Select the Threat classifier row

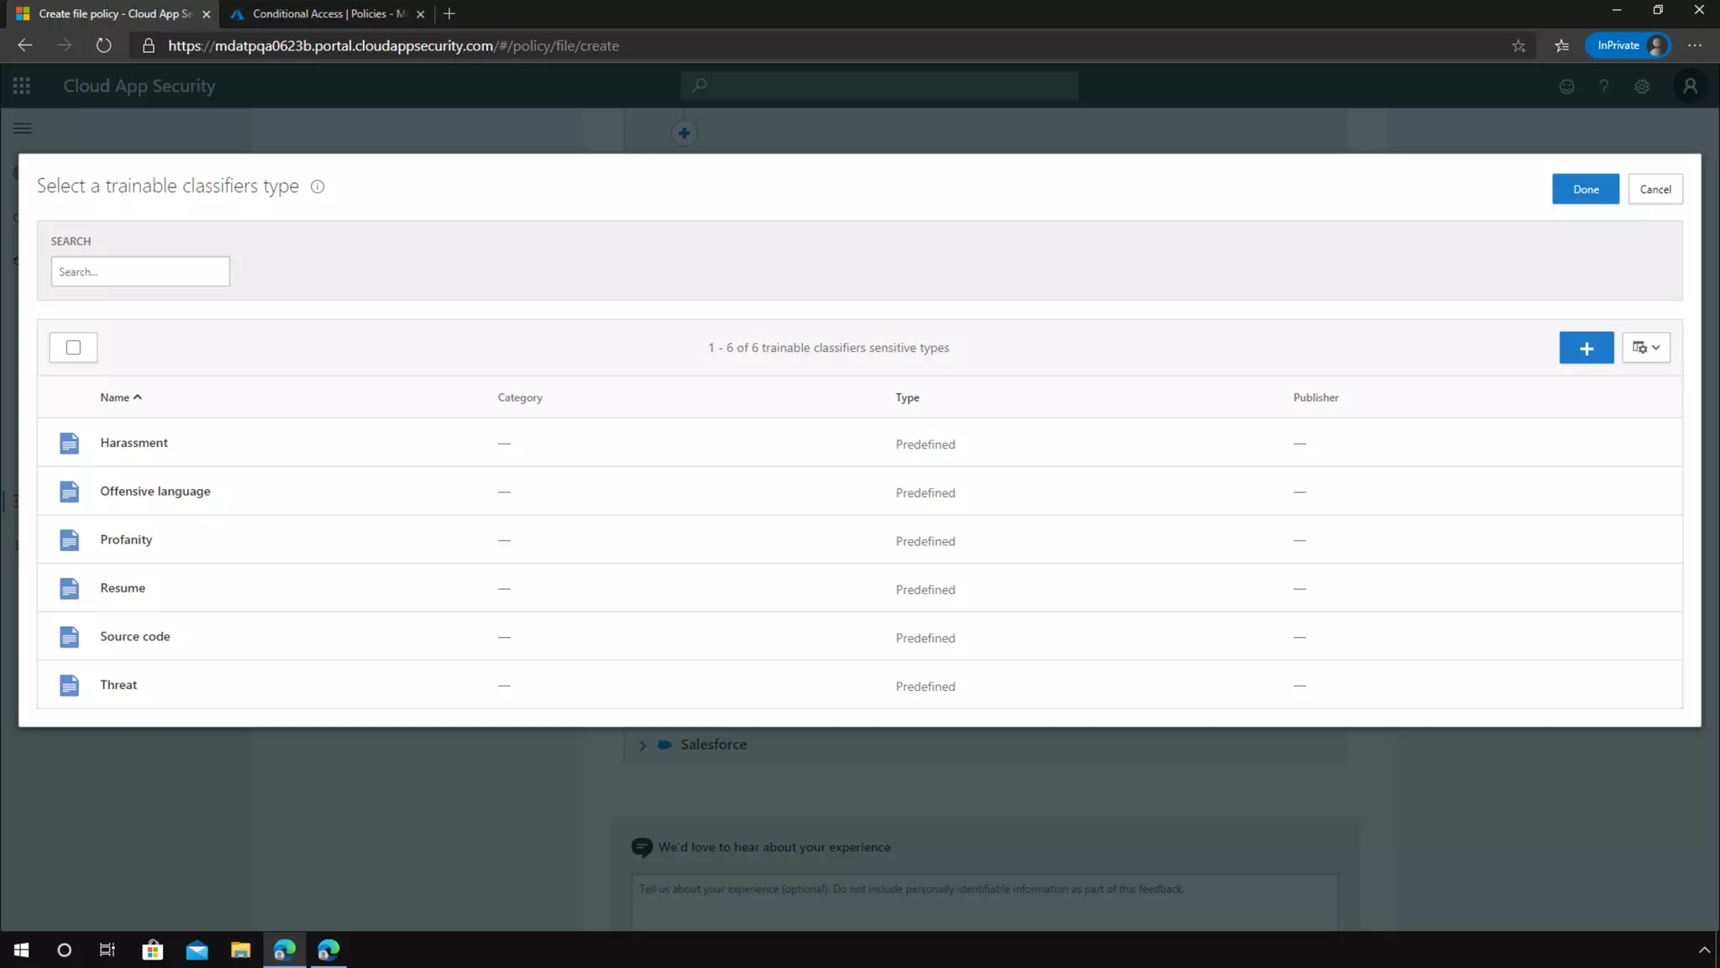[118, 685]
